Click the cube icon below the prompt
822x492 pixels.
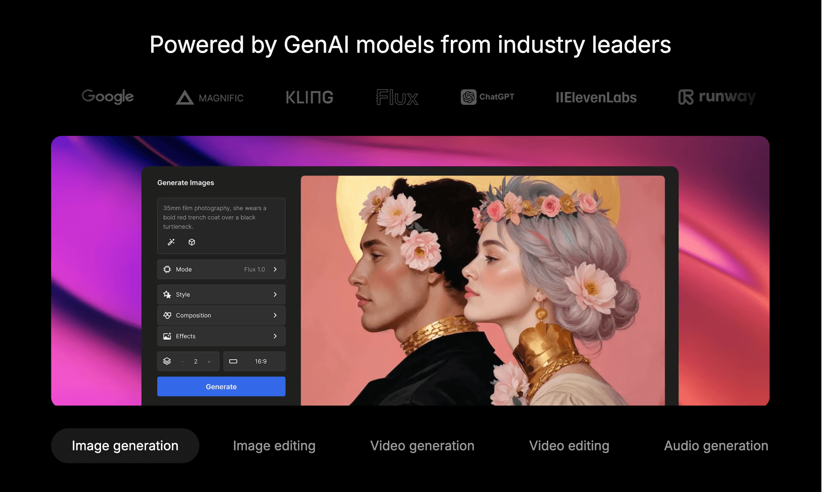point(192,242)
